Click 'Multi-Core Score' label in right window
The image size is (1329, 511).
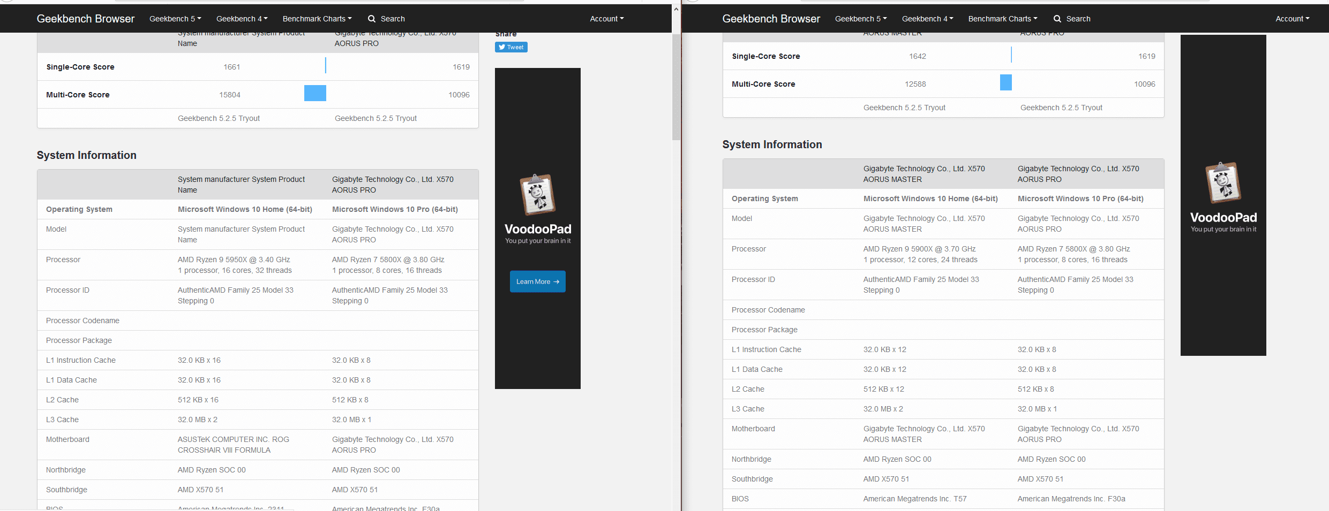point(763,84)
